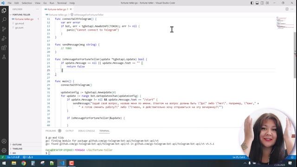The width and height of the screenshot is (297, 167).
Task: Open the Explorer view in activity bar
Action: 4,10
